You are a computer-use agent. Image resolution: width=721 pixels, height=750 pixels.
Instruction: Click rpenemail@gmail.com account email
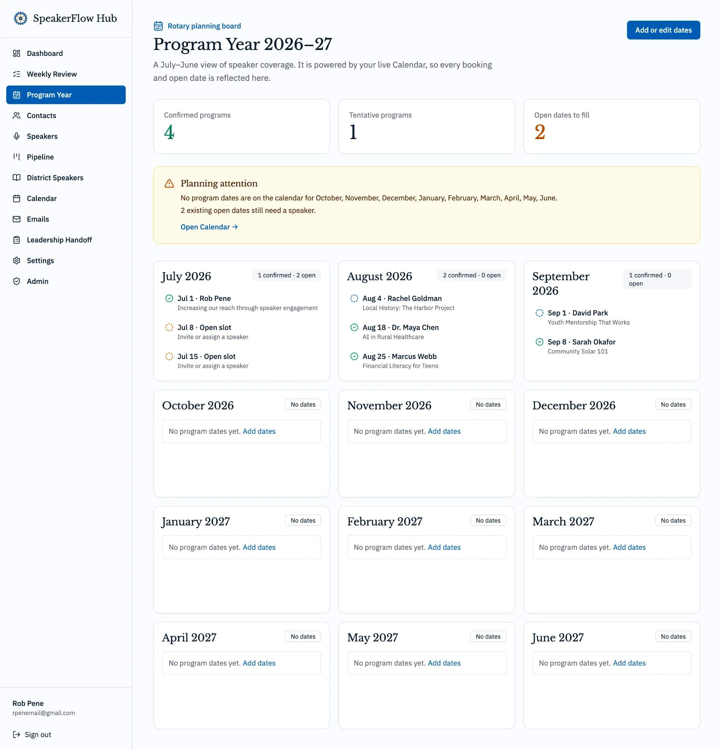pyautogui.click(x=44, y=713)
